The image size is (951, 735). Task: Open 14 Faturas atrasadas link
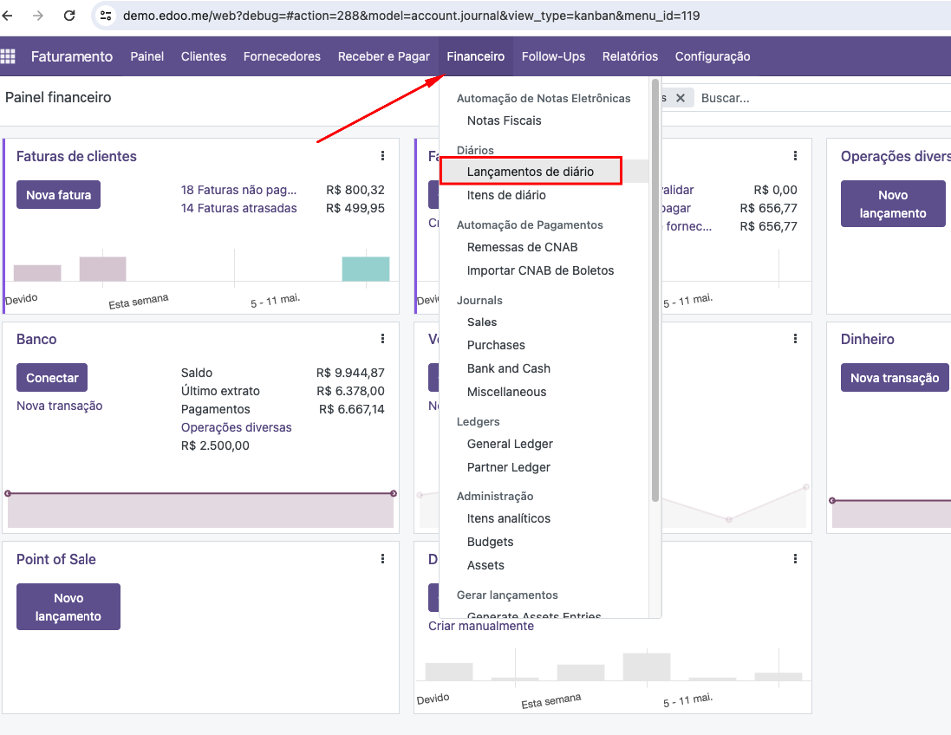[239, 208]
